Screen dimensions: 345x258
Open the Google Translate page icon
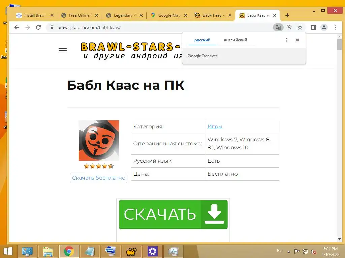[x=278, y=27]
